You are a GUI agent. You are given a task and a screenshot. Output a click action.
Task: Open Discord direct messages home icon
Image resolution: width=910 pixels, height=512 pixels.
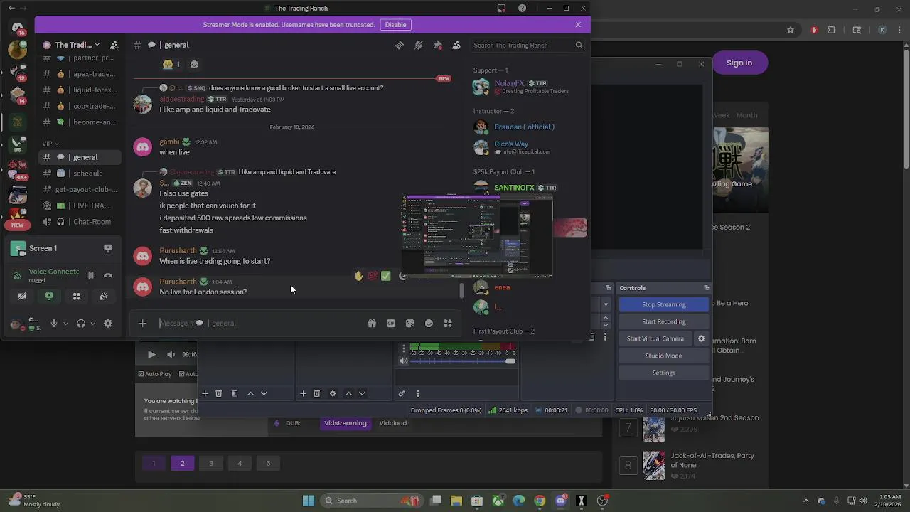[x=18, y=27]
